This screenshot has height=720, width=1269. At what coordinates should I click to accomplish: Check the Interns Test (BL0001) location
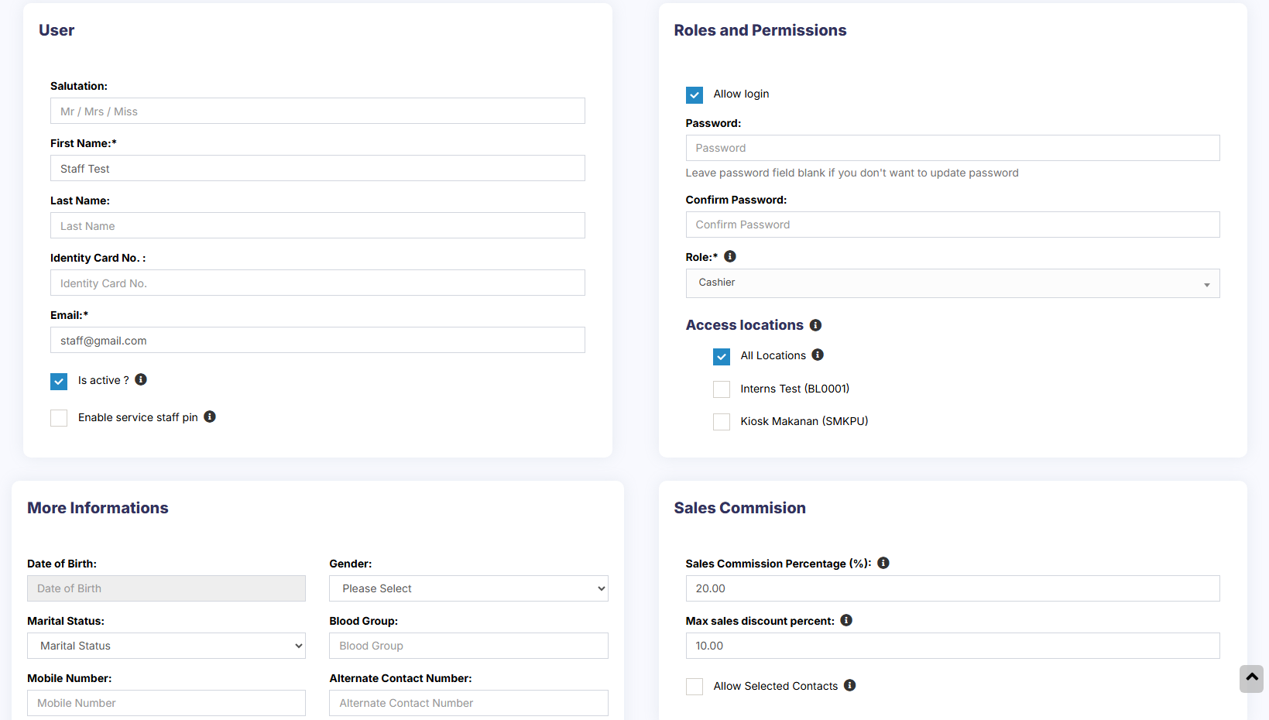pyautogui.click(x=722, y=389)
